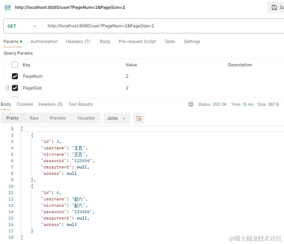
Task: Click the Query Params heading
Action: coord(18,53)
